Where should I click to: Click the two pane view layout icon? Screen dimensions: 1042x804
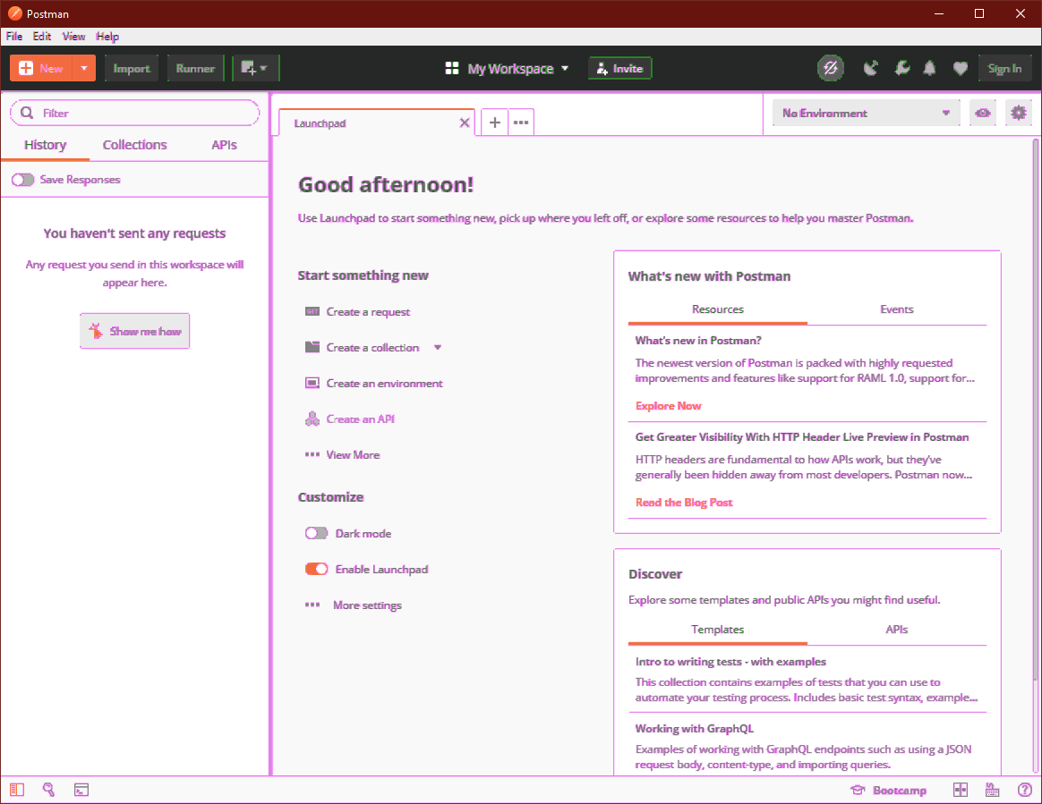961,790
